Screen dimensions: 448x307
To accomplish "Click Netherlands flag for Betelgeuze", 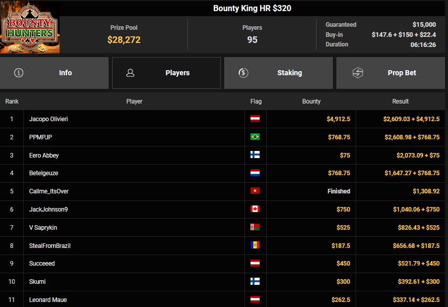I will [255, 173].
